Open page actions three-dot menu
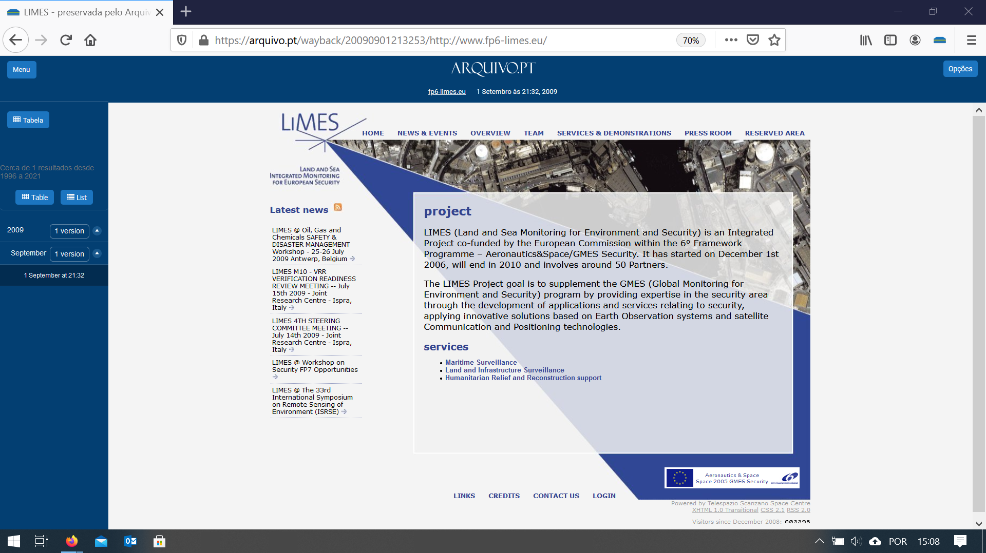 (x=731, y=40)
